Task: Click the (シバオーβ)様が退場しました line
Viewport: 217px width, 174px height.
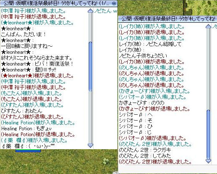Action: 152,138
